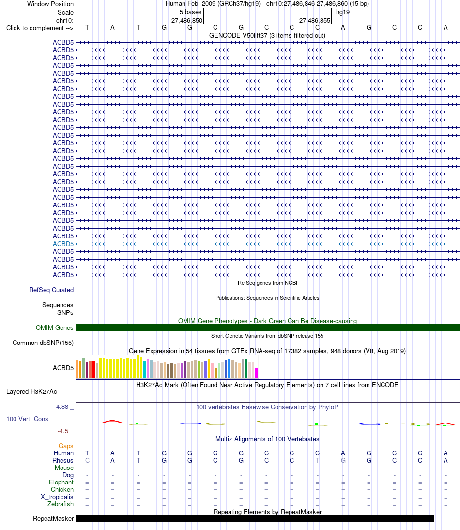460x530 pixels.
Task: Click the 'Rhesus' alignment row label
Action: click(63, 460)
